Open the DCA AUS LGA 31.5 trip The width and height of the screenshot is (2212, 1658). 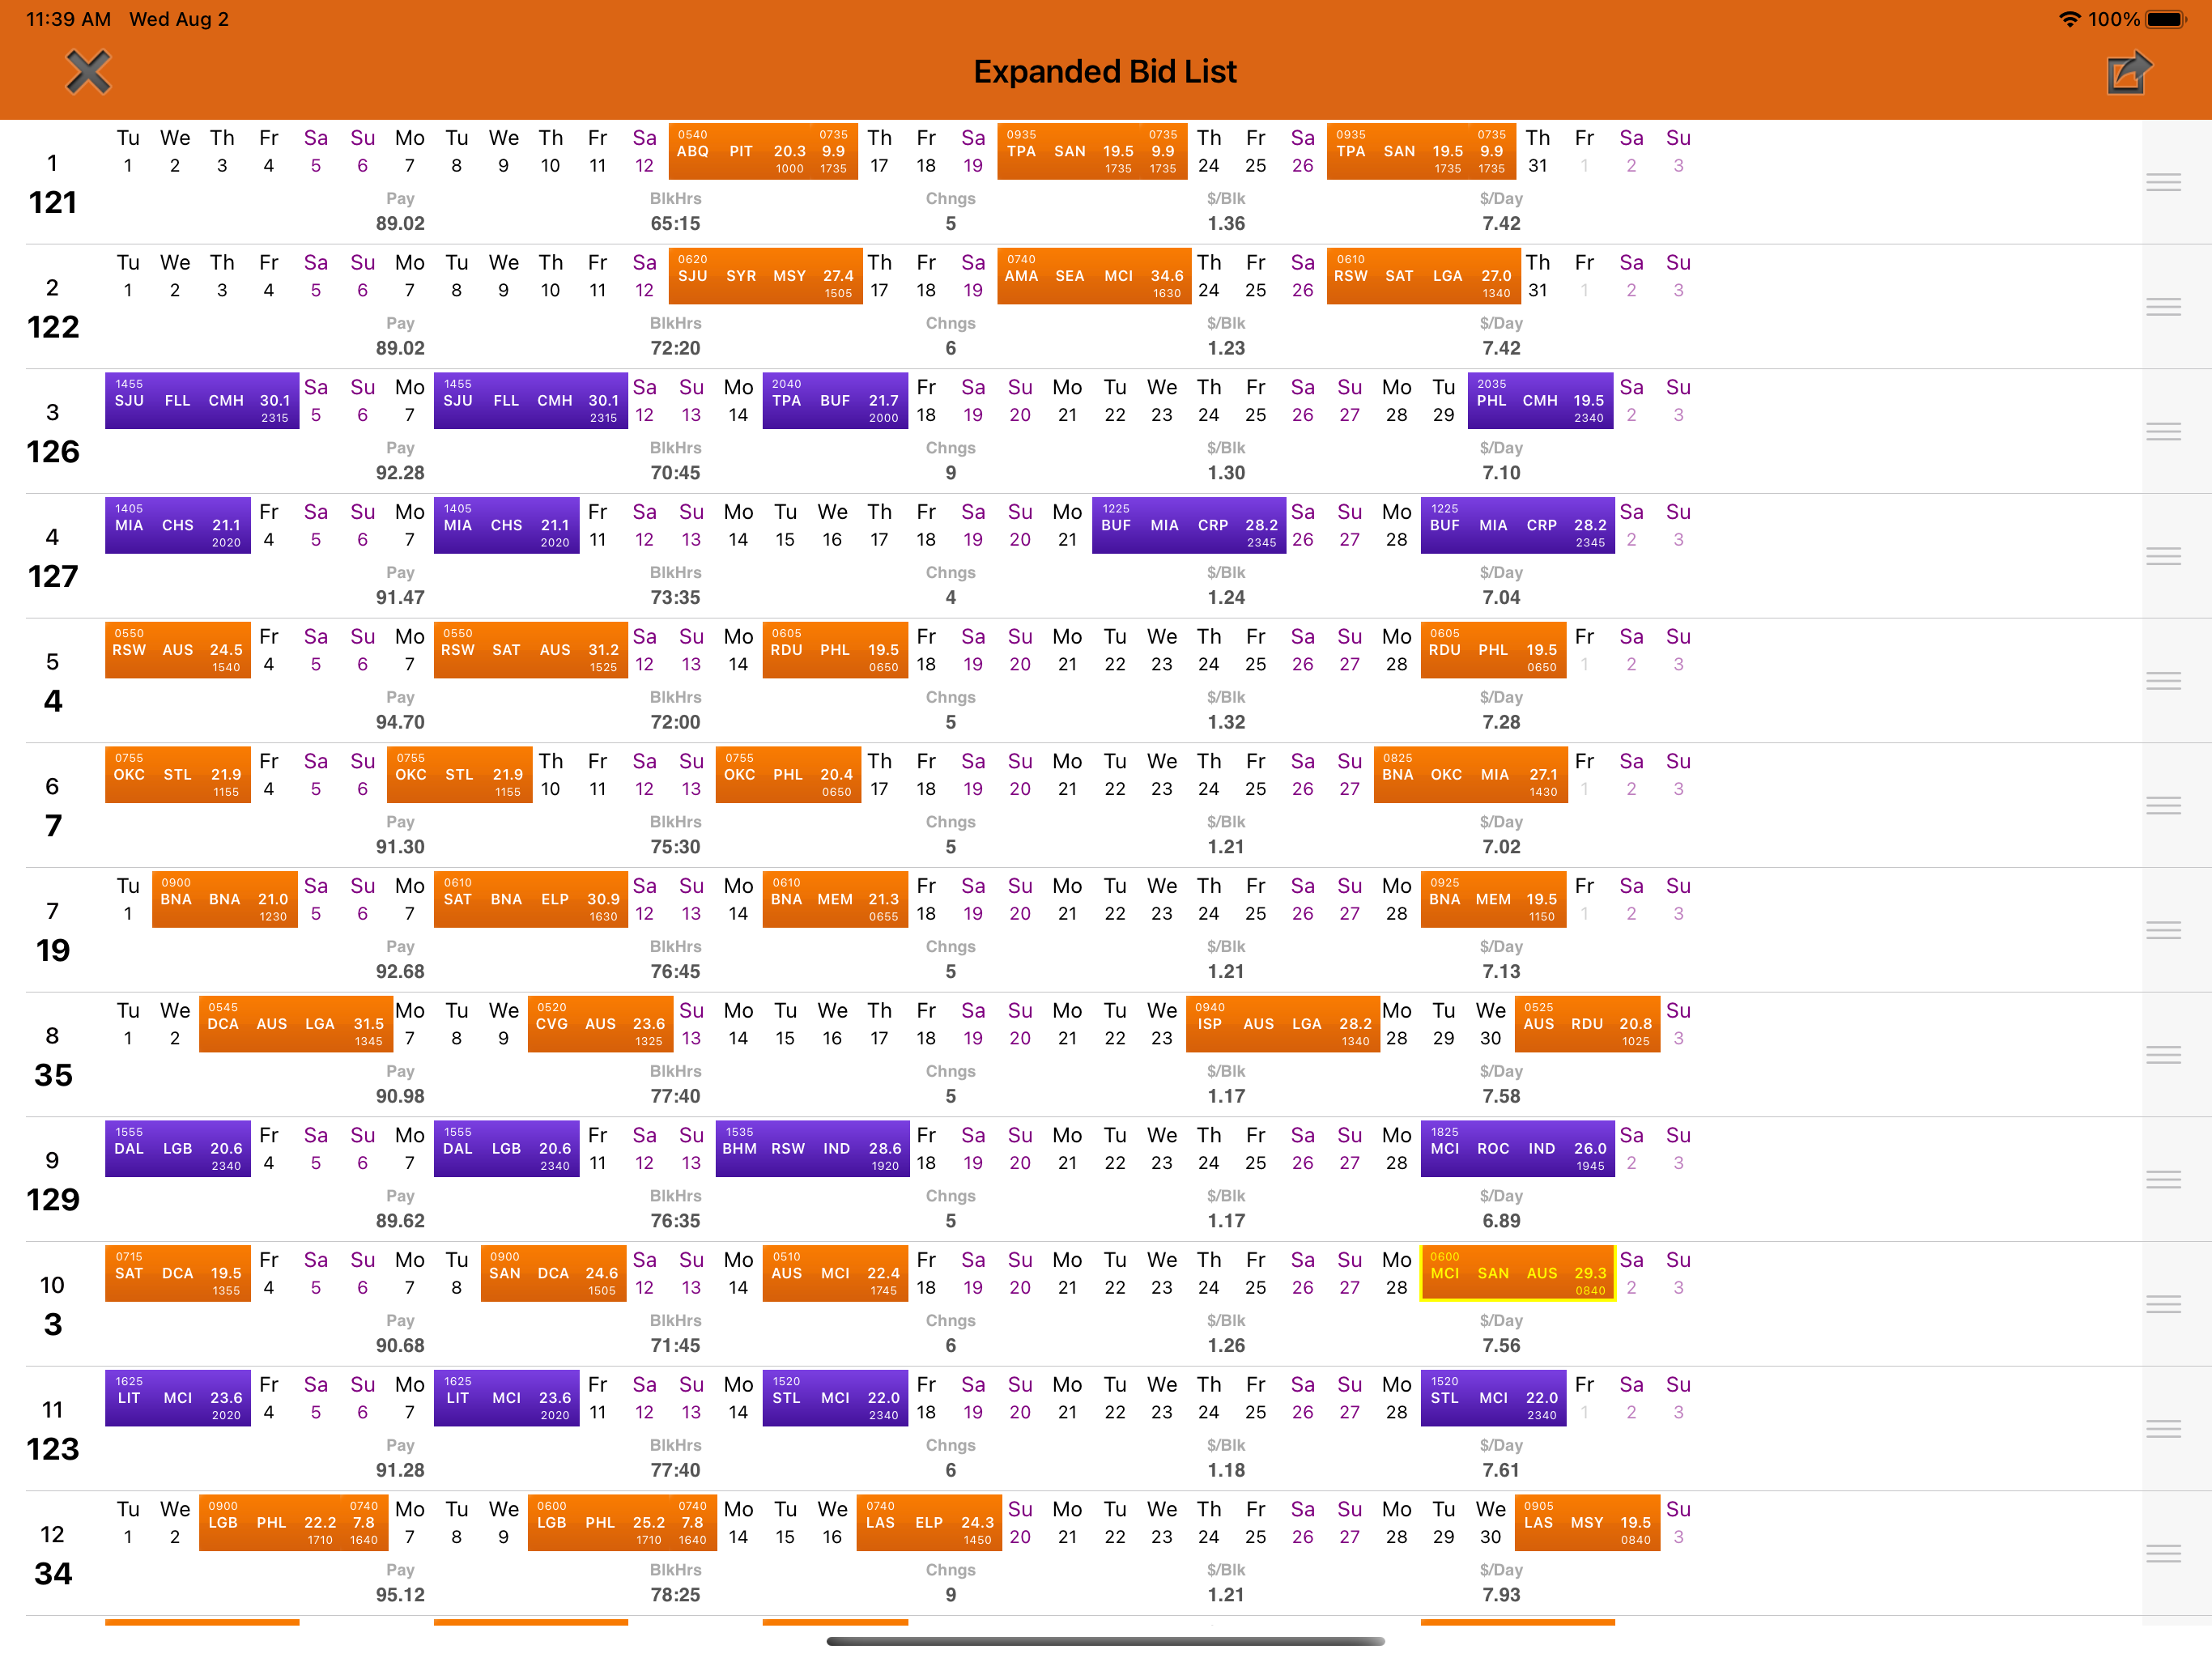coord(296,1024)
